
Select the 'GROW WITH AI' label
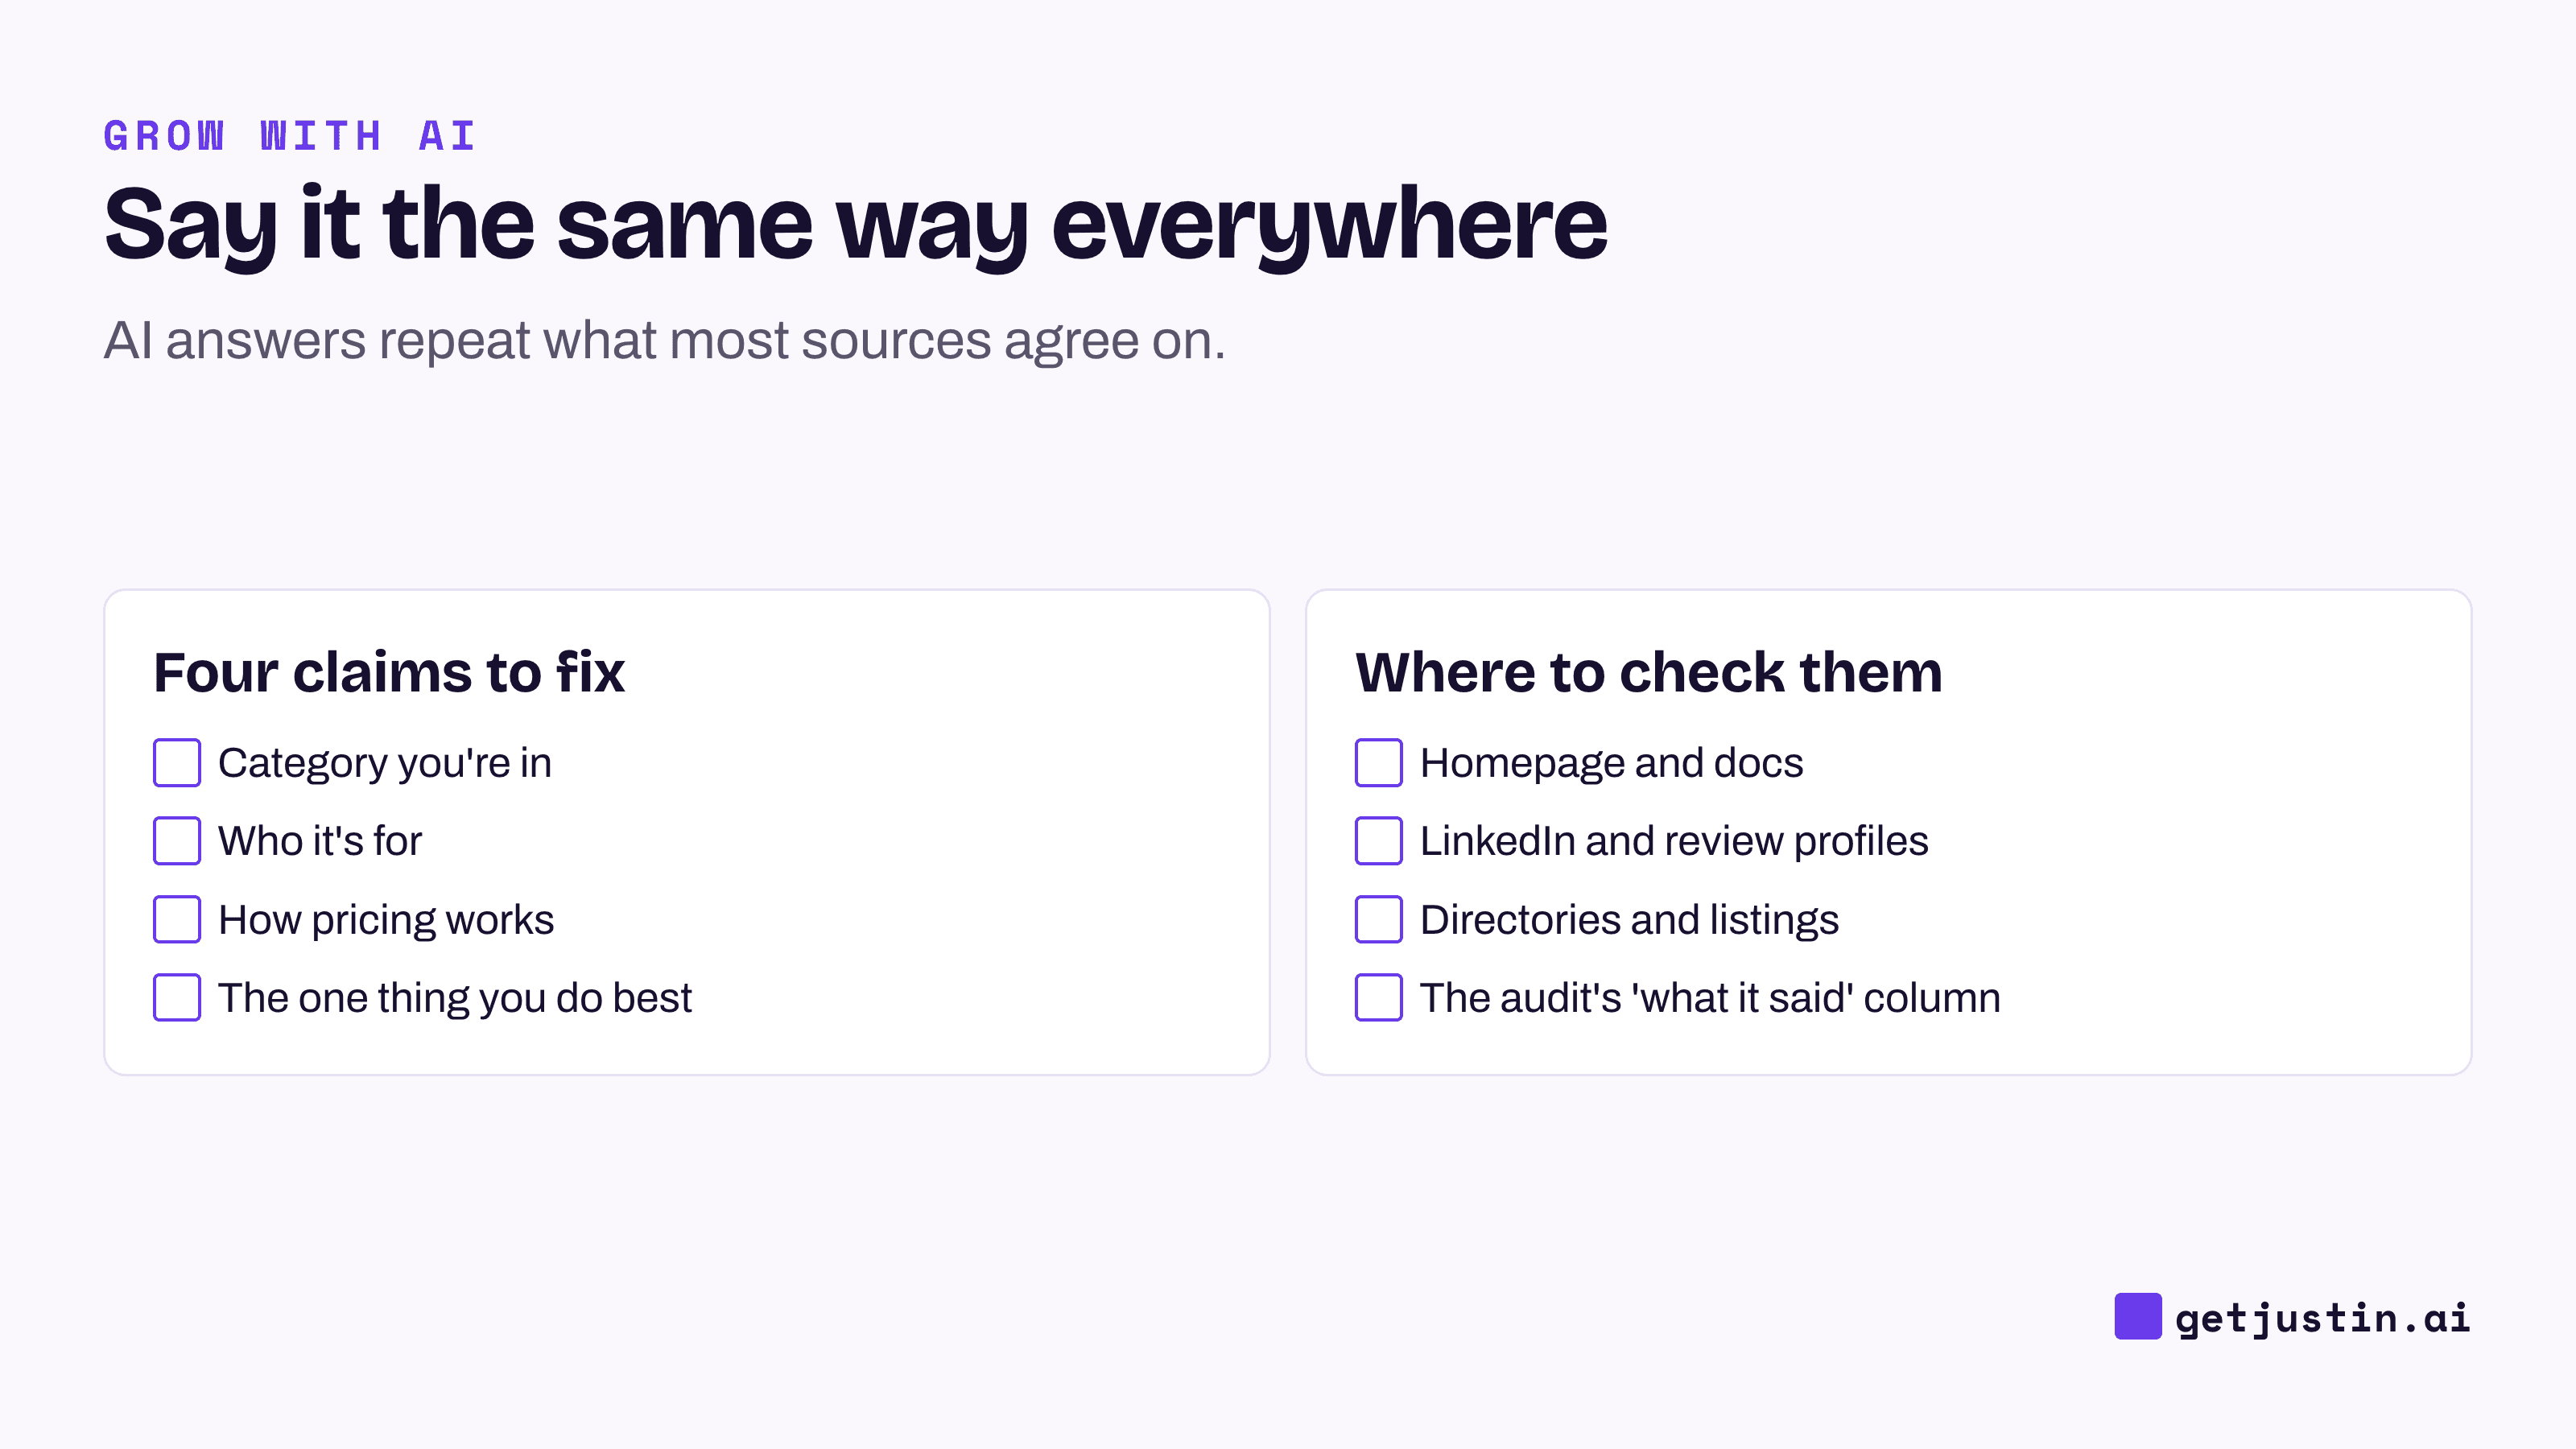290,136
